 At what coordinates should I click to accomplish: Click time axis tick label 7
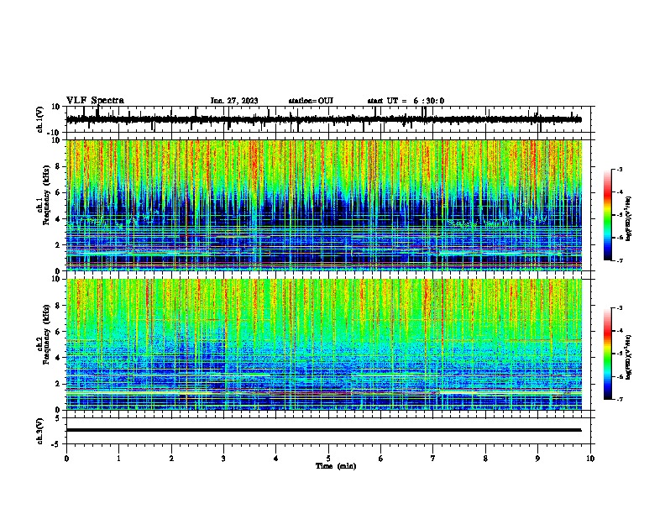[x=433, y=459]
